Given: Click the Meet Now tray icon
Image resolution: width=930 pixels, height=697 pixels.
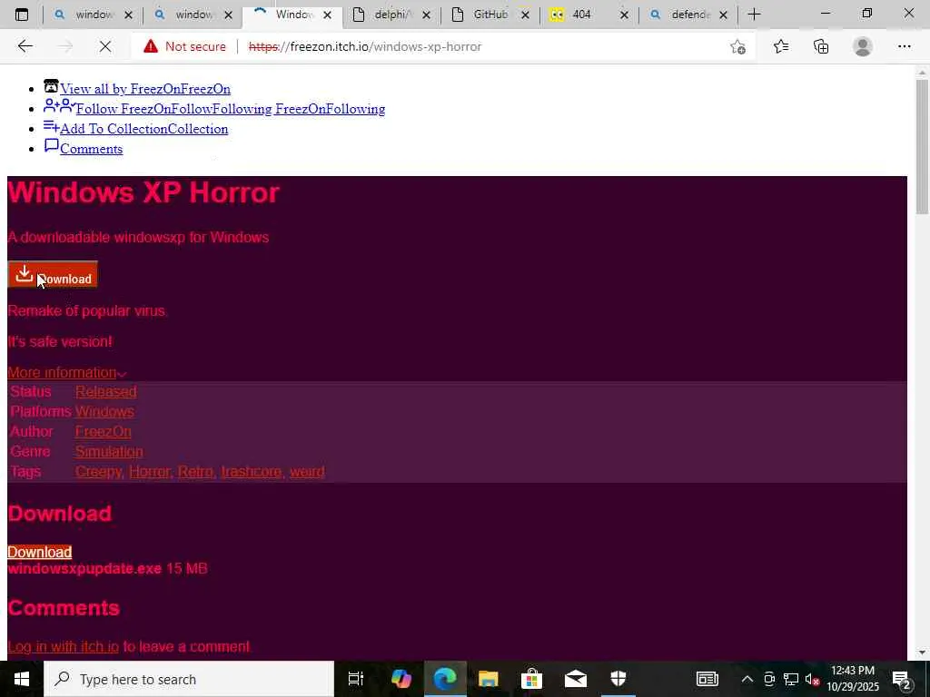Looking at the screenshot, I should [x=769, y=679].
